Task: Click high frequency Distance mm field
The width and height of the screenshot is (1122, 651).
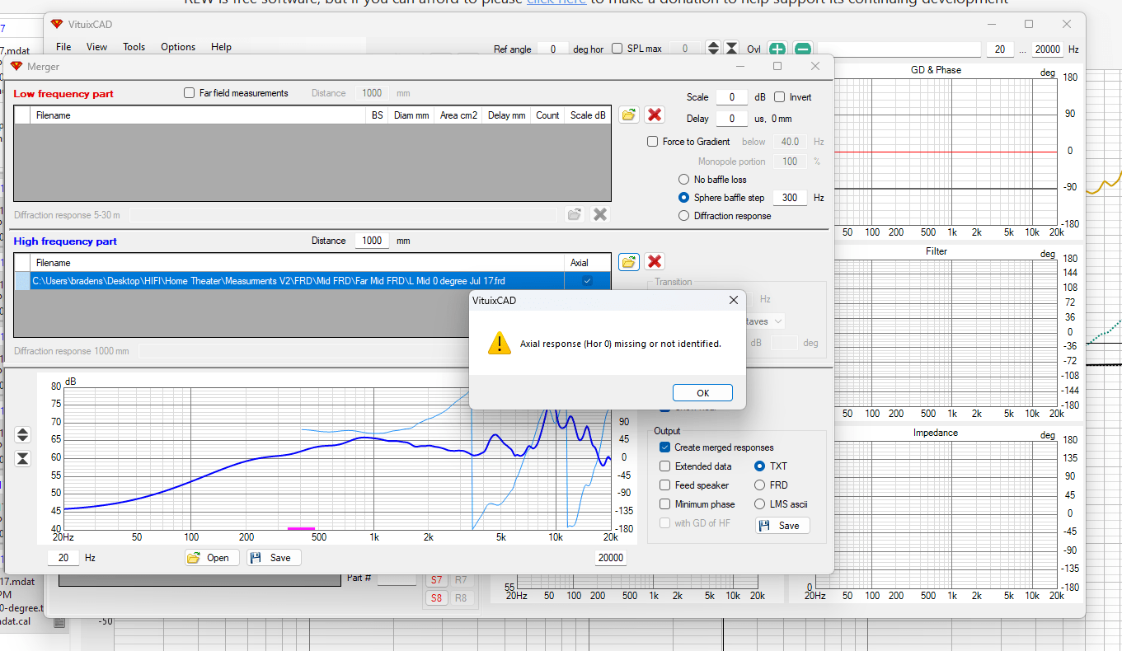Action: 372,241
